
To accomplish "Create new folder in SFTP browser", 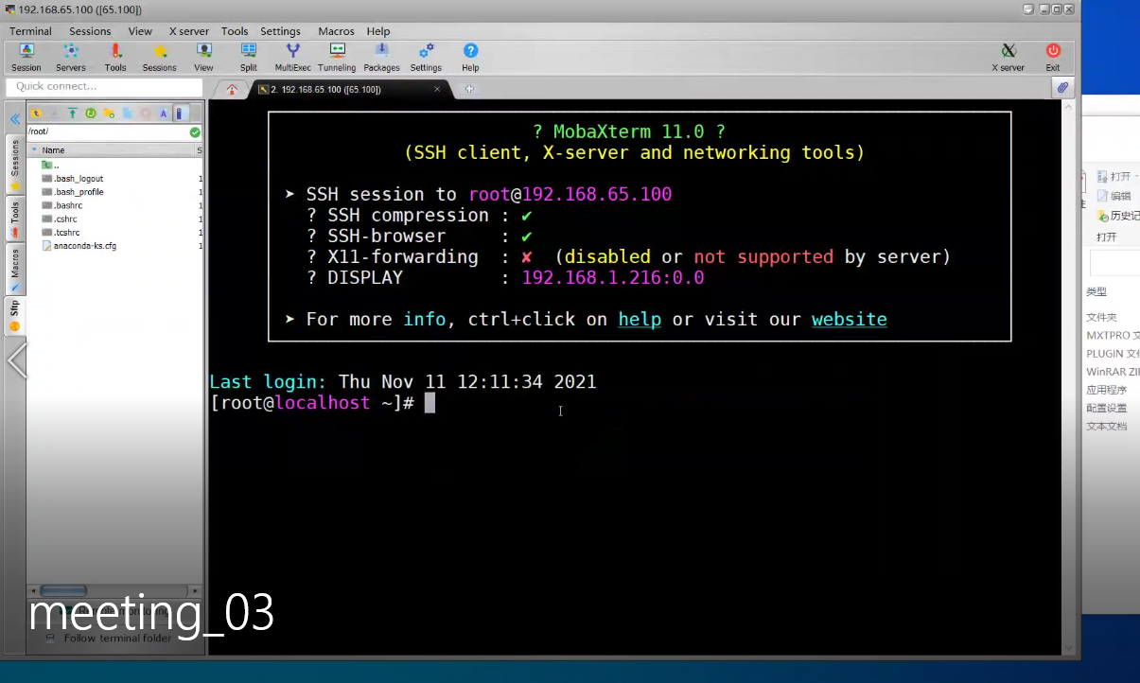I will pos(109,114).
